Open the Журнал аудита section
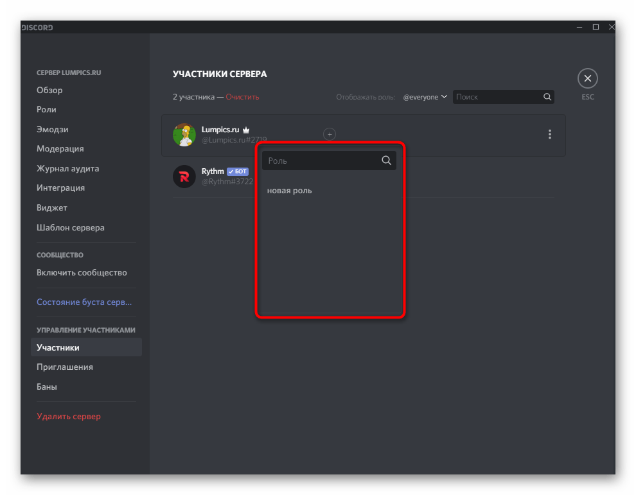Screen dimensions: 636x495 pyautogui.click(x=67, y=168)
